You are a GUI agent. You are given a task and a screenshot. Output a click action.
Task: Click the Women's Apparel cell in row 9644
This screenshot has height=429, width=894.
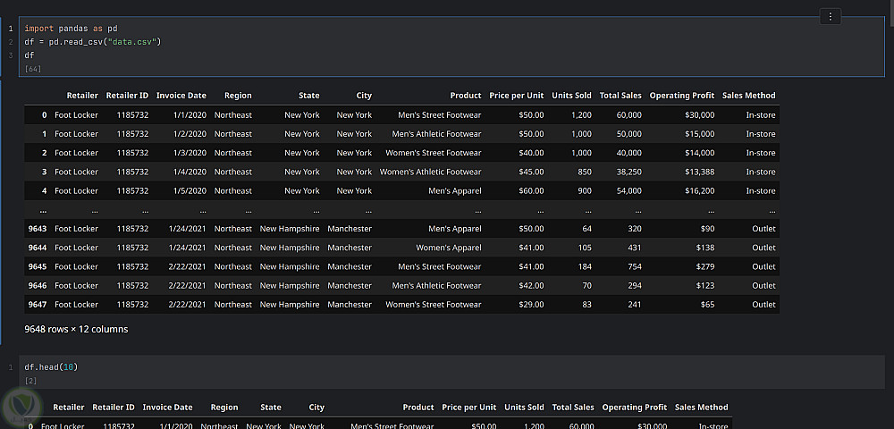click(x=449, y=248)
